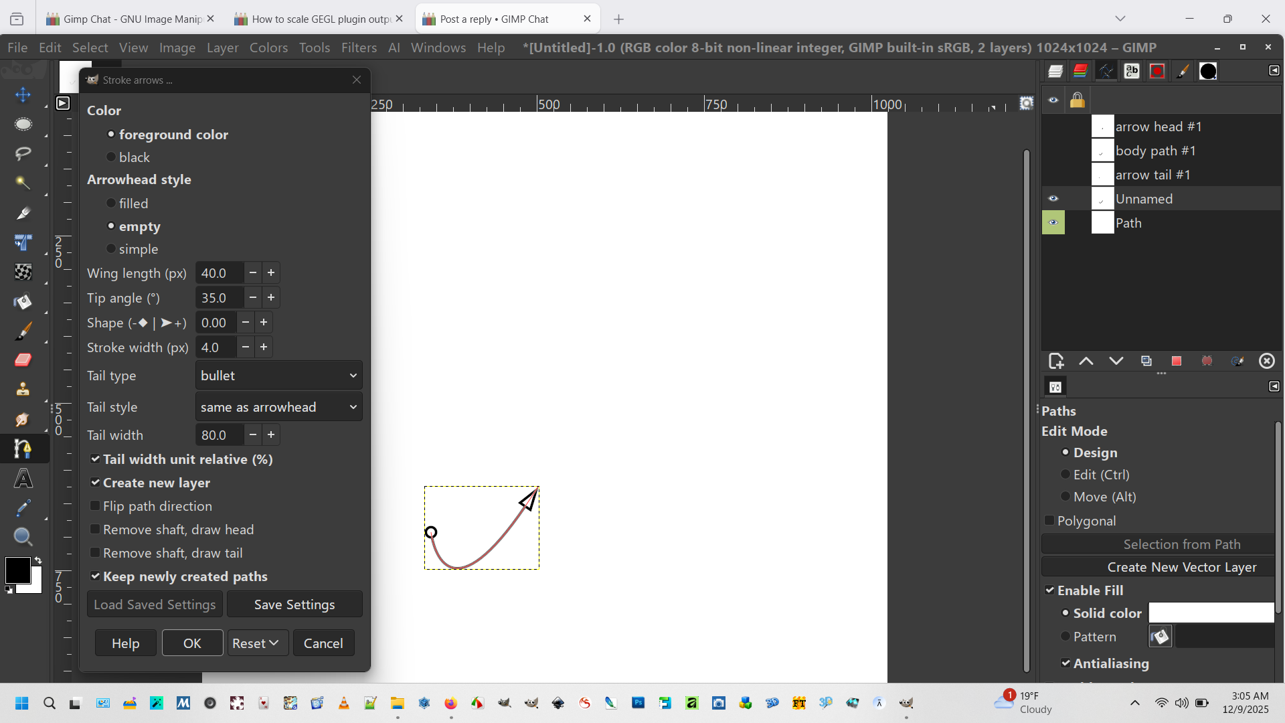Click the Save Settings button
Screen dimensions: 1285x723
point(294,605)
